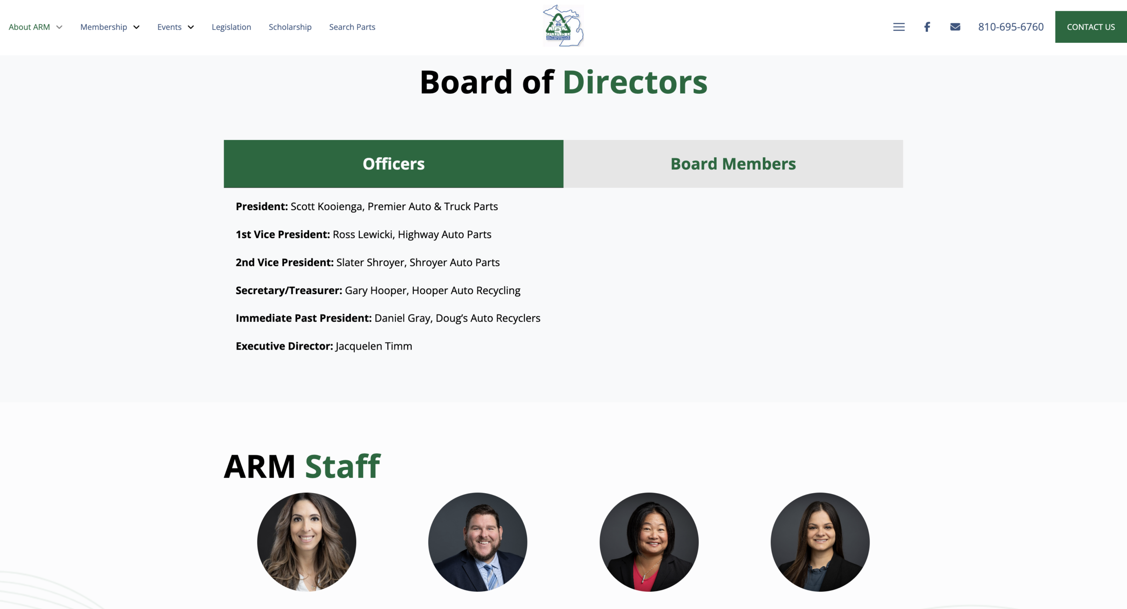
Task: Go to the Scholarship page
Action: point(290,27)
